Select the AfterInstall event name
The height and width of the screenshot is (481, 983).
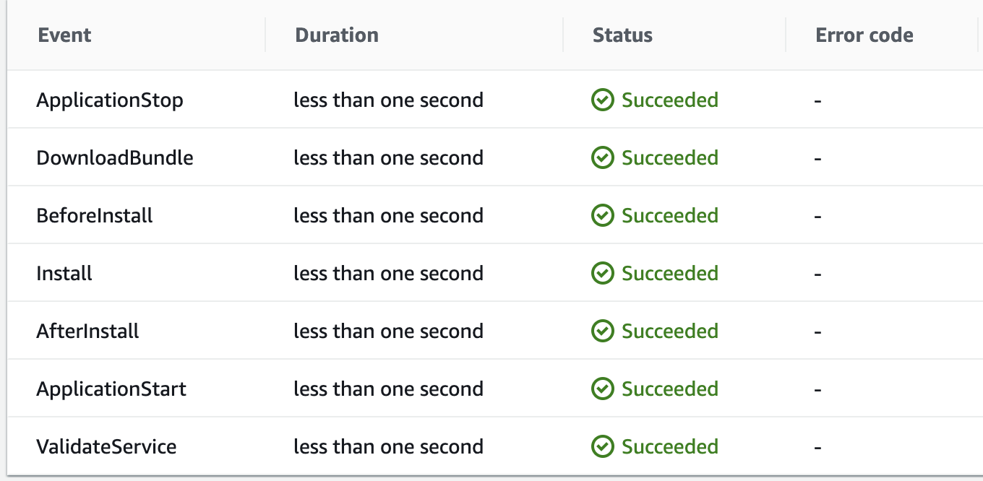click(x=87, y=331)
